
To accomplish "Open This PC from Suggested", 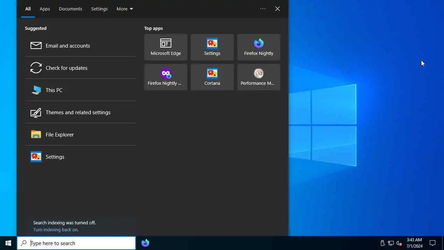I will pos(80,90).
